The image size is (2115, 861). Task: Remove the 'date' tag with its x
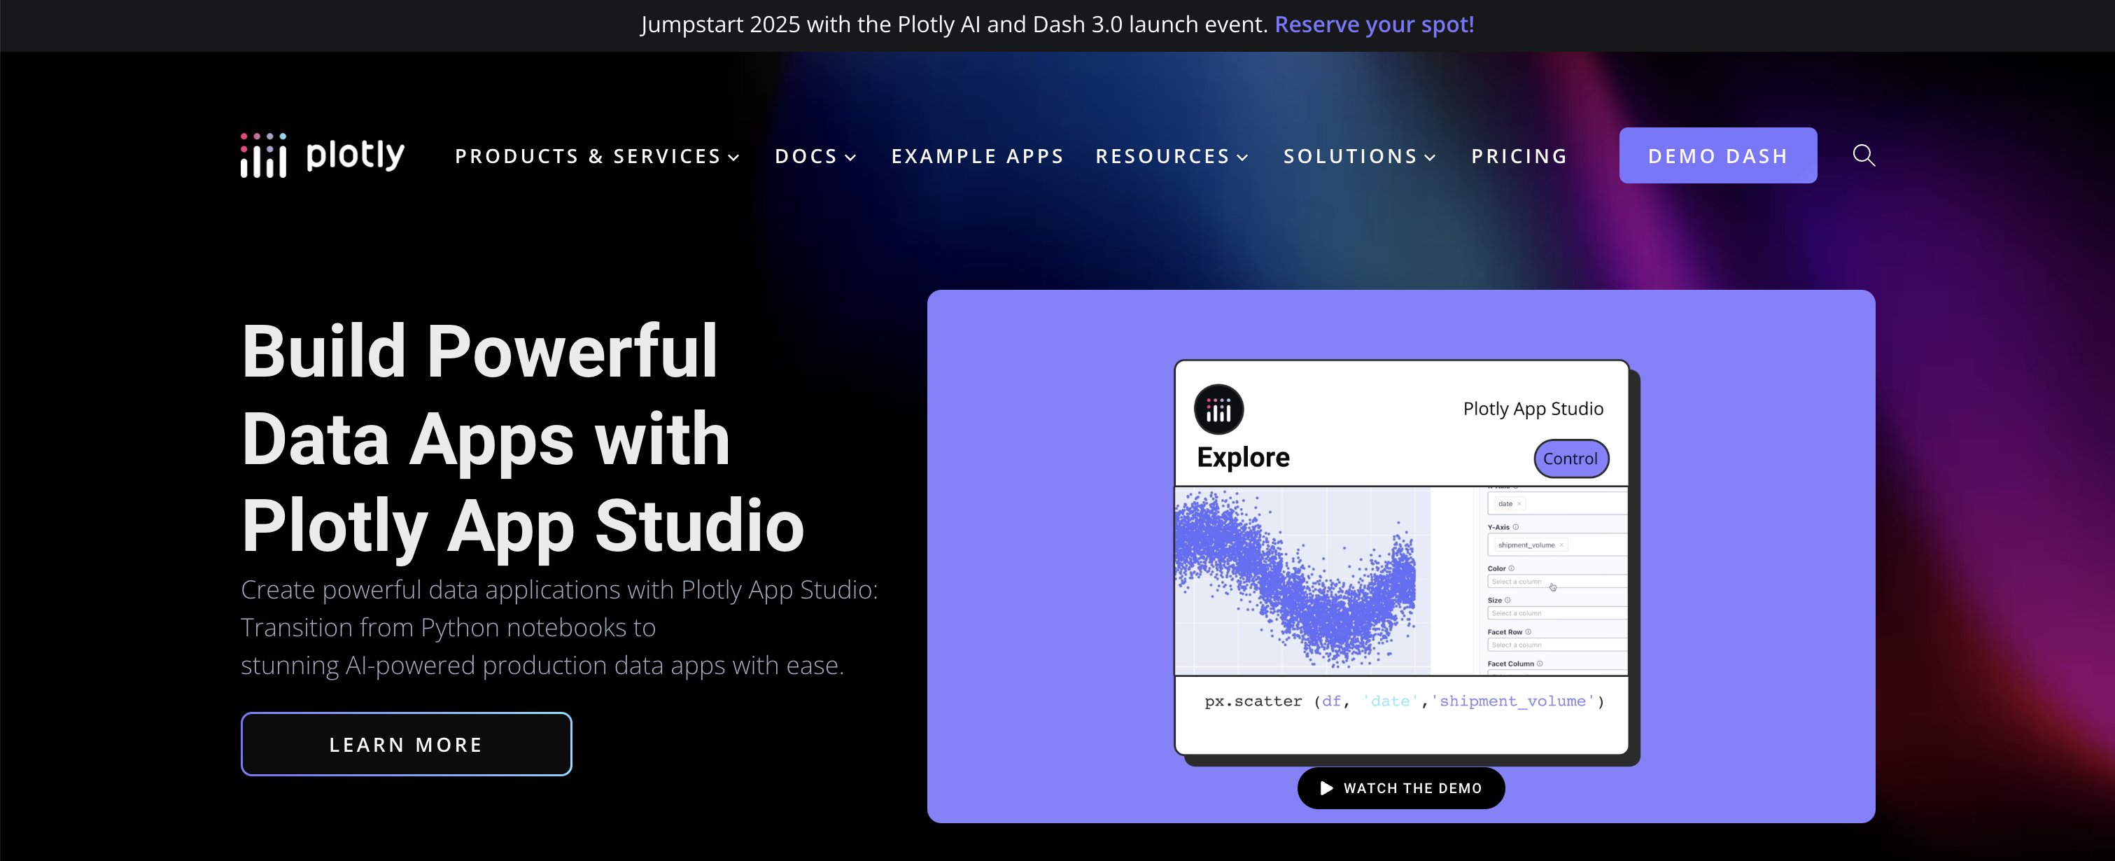[x=1519, y=503]
